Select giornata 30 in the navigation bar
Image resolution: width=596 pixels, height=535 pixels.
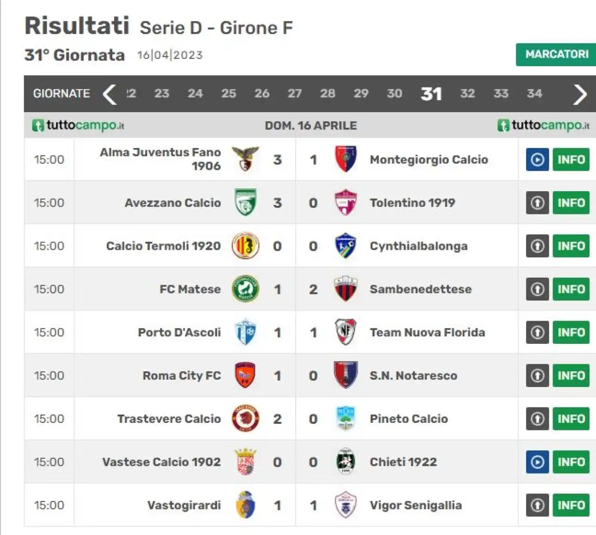point(394,94)
